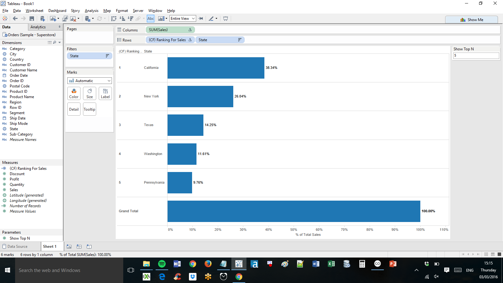Expand the Automatic mark type dropdown
Image resolution: width=503 pixels, height=283 pixels.
point(90,81)
